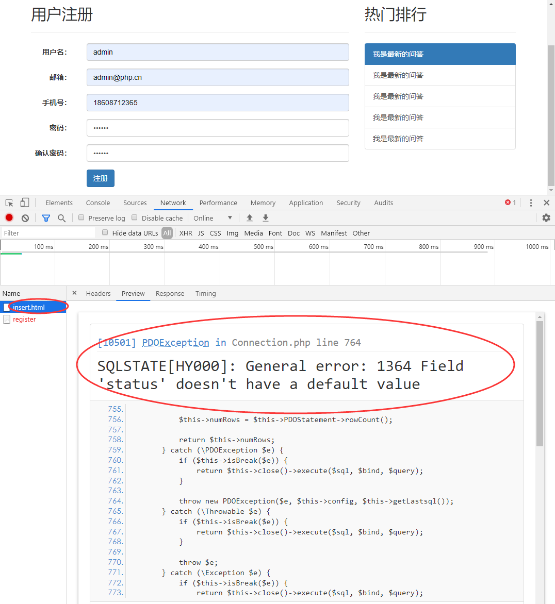
Task: Open the Online throttling dropdown
Action: tap(213, 218)
